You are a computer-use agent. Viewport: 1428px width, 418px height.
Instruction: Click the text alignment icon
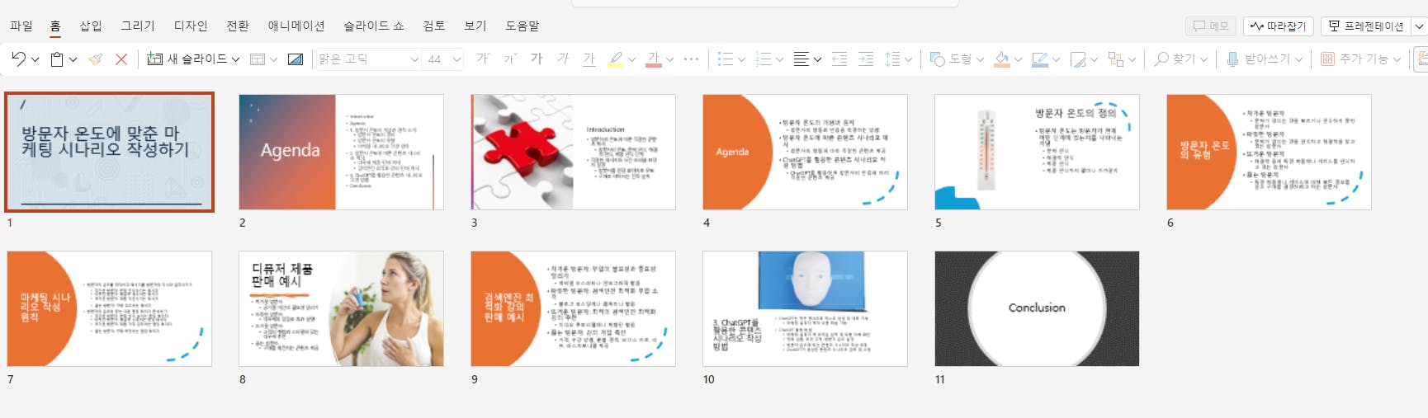point(801,59)
